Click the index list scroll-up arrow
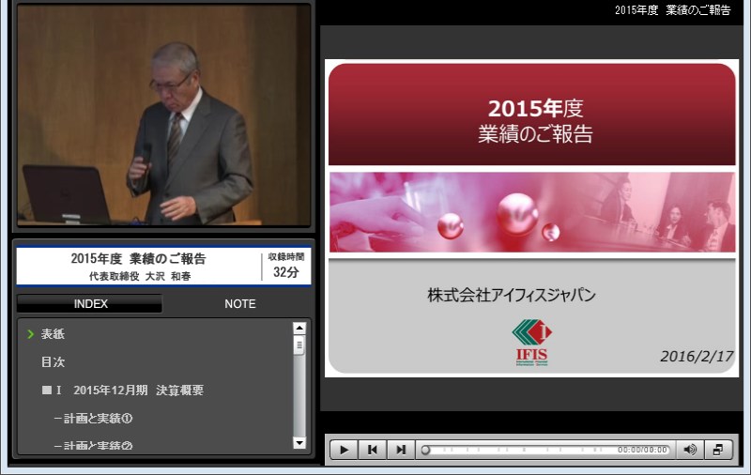Screen dimensions: 751x475 299,328
